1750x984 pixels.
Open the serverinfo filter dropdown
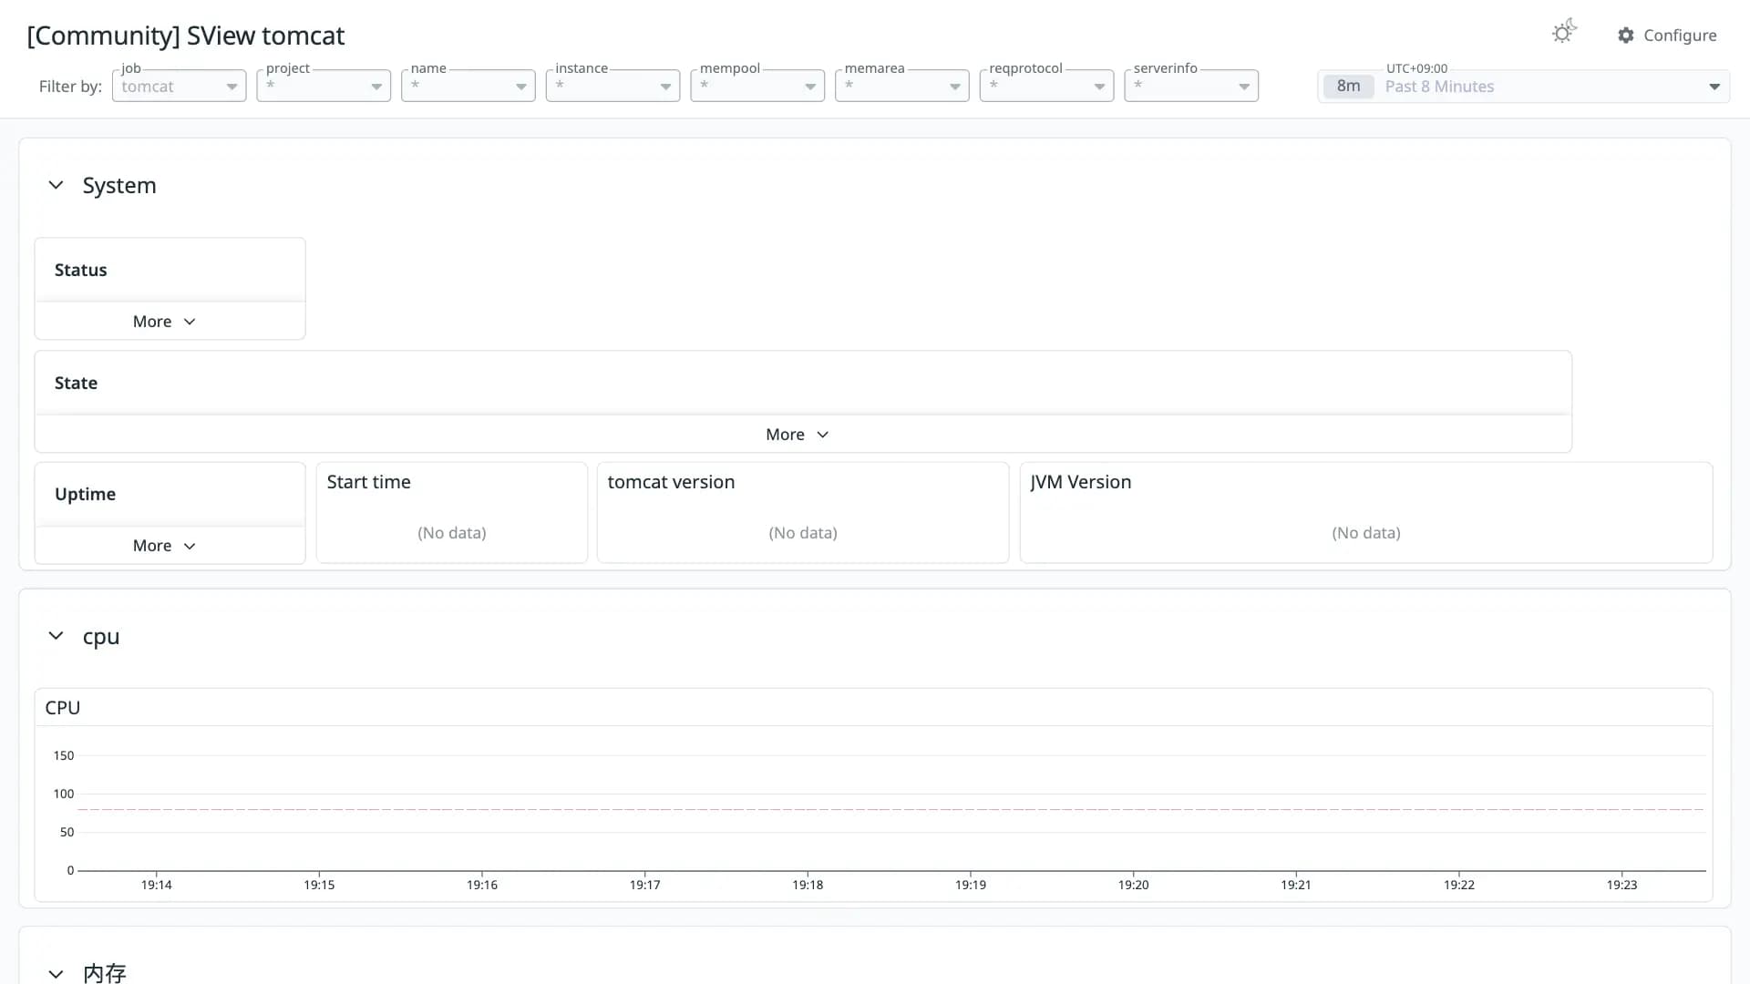1191,87
